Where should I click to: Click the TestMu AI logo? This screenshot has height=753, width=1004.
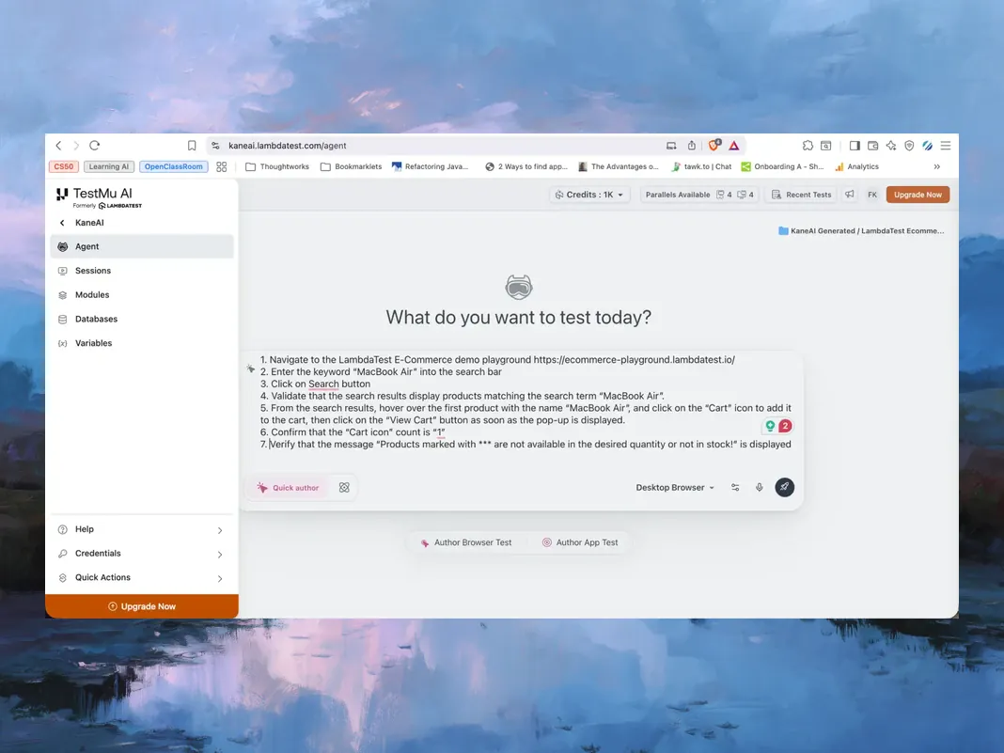pyautogui.click(x=100, y=197)
